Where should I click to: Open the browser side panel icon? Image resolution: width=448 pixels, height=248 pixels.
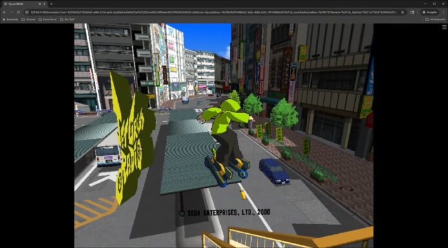click(x=412, y=12)
